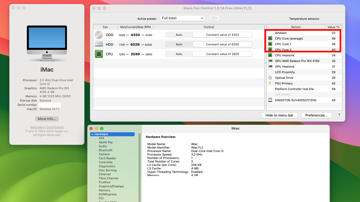The image size is (360, 202).
Task: Click the Model Identifier value 'iMac11,2'
Action: (x=197, y=147)
